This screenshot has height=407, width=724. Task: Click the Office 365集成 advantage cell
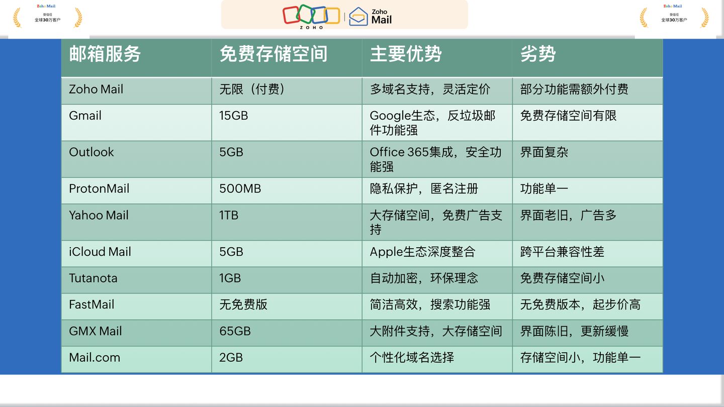(x=437, y=159)
